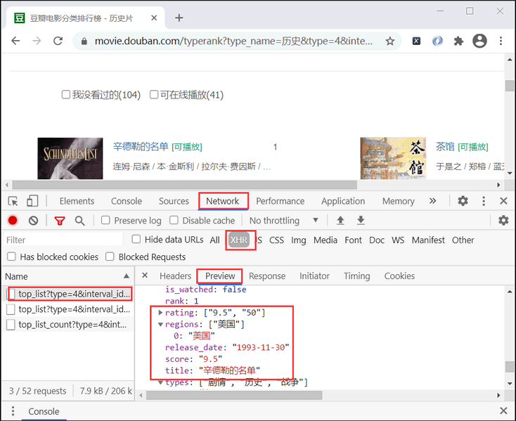The height and width of the screenshot is (421, 516).
Task: Filter requests by Doc type
Action: [x=377, y=240]
